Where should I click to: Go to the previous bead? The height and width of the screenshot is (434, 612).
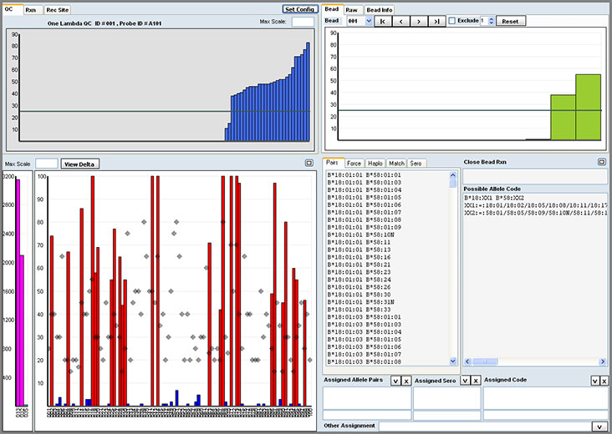coord(401,21)
